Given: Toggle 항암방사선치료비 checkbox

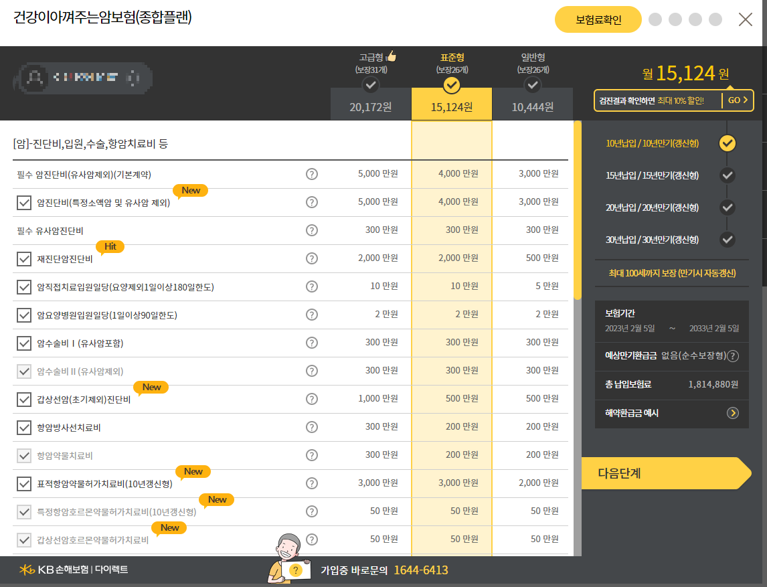Looking at the screenshot, I should click(24, 428).
